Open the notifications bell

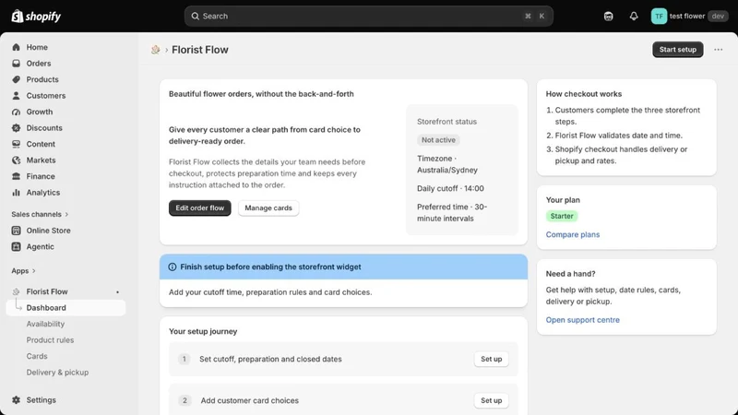[634, 16]
